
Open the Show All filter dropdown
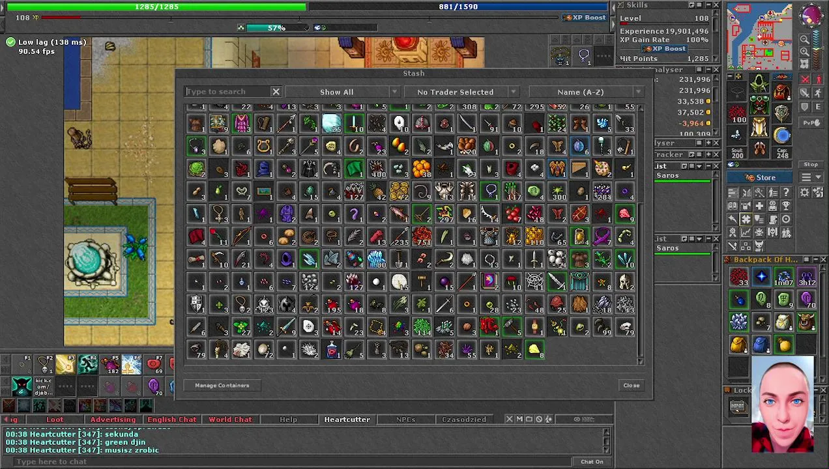click(x=342, y=92)
